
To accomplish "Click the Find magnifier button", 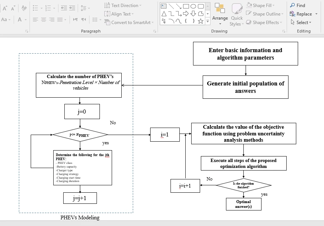I will tap(298, 6).
